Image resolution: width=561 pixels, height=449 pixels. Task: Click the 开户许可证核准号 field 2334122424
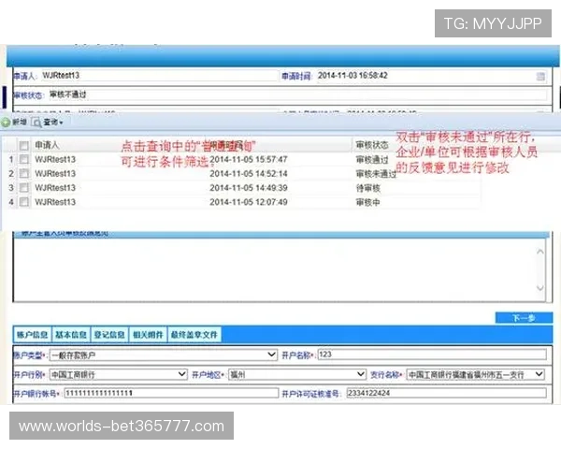click(447, 393)
